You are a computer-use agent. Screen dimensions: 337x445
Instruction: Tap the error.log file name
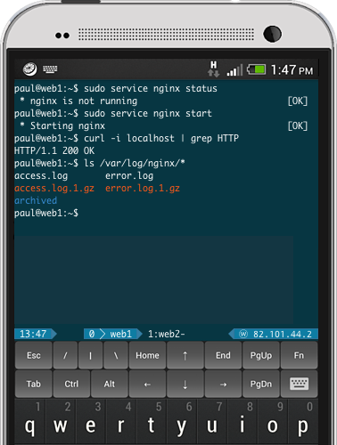pyautogui.click(x=129, y=175)
